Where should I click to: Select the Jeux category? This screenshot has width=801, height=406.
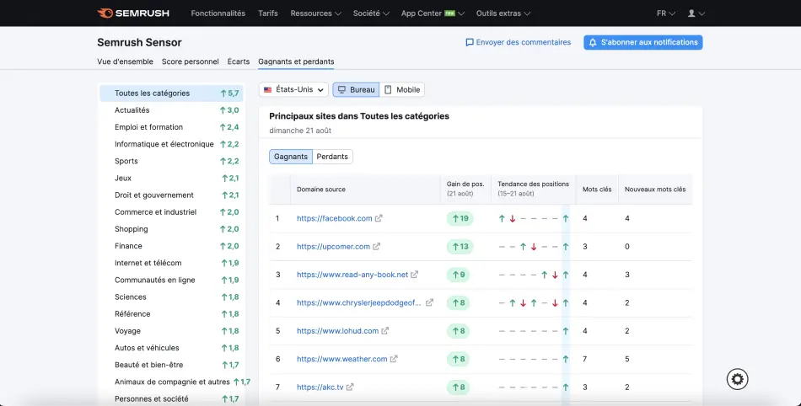point(171,178)
